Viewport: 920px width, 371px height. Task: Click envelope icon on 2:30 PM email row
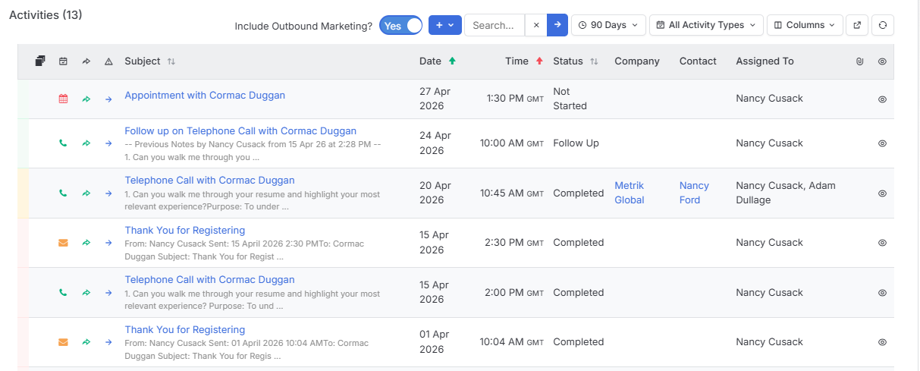click(63, 243)
